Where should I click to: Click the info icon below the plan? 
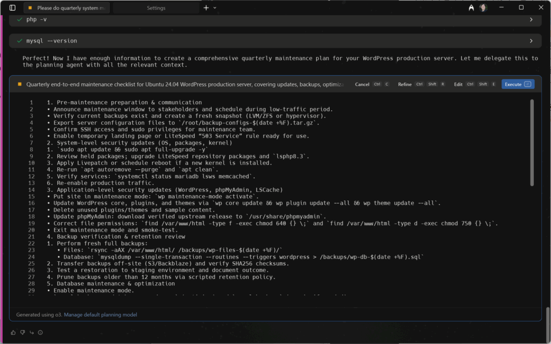(x=40, y=332)
